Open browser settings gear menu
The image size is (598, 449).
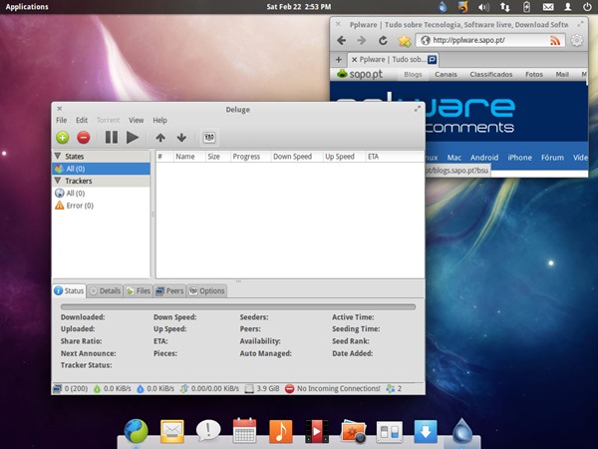pos(577,40)
